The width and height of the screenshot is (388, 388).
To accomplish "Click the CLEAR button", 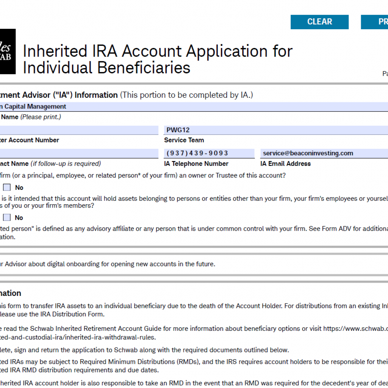I will pos(319,22).
